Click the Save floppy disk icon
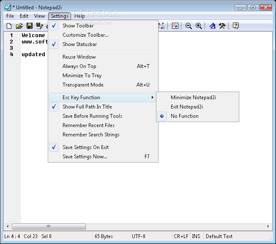The width and height of the screenshot is (276, 244). (30, 26)
